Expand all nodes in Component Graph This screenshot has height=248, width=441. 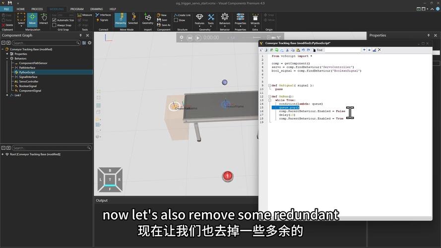8,43
